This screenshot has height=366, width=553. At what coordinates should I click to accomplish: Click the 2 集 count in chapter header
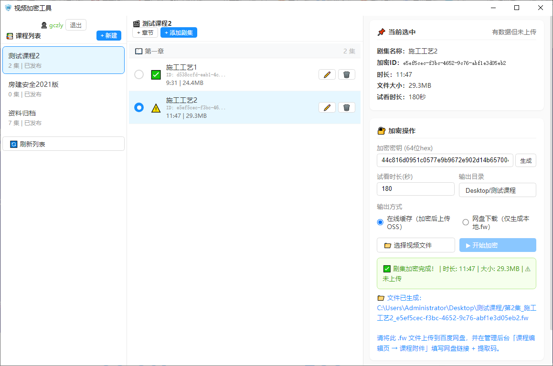pos(349,52)
